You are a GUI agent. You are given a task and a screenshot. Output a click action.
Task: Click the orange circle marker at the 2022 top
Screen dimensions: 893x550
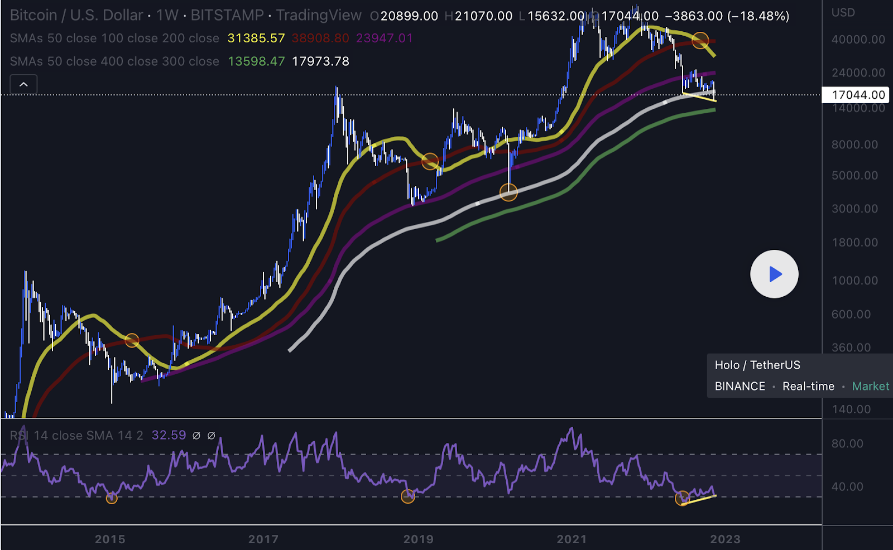point(701,41)
